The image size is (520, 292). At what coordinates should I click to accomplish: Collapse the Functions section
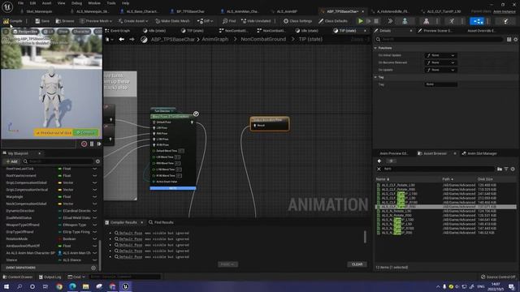(x=375, y=48)
